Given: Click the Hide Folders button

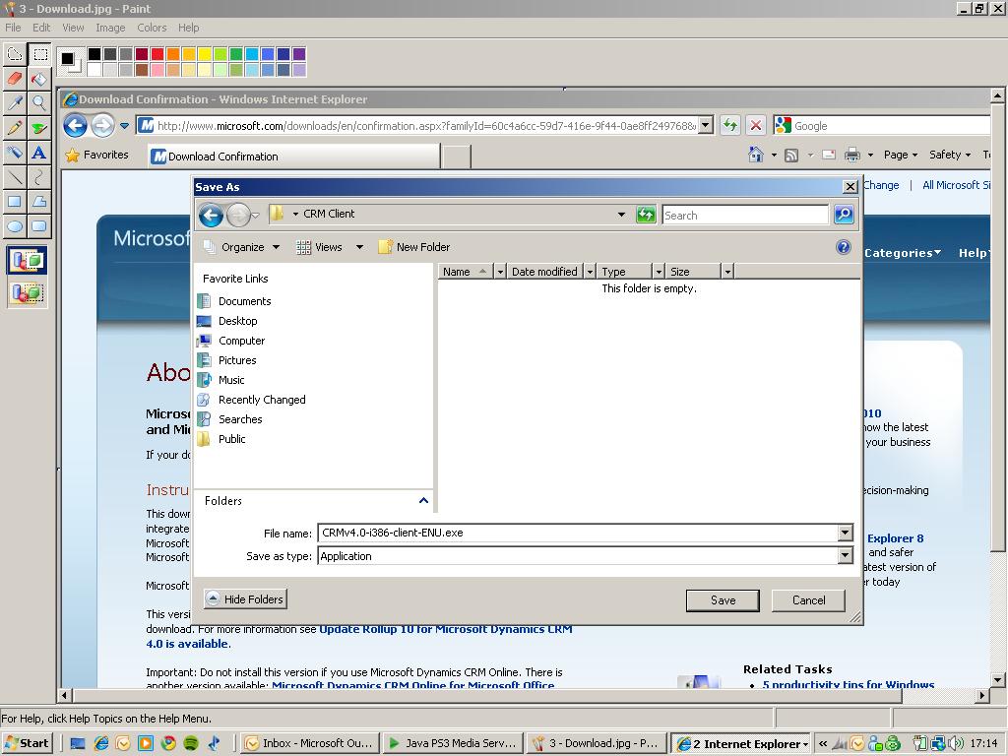Looking at the screenshot, I should 245,599.
